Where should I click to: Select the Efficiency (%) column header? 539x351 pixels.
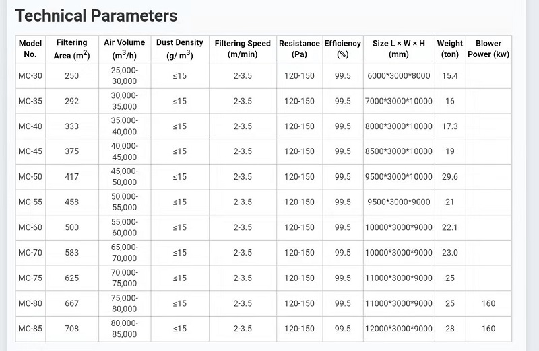[343, 49]
